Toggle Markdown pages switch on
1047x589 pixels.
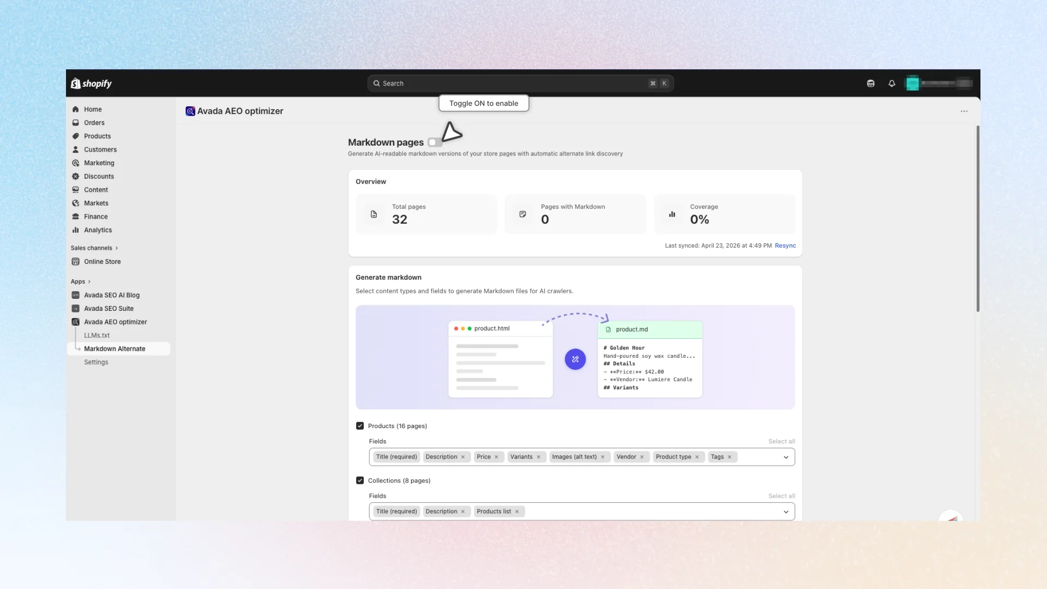[x=435, y=142]
